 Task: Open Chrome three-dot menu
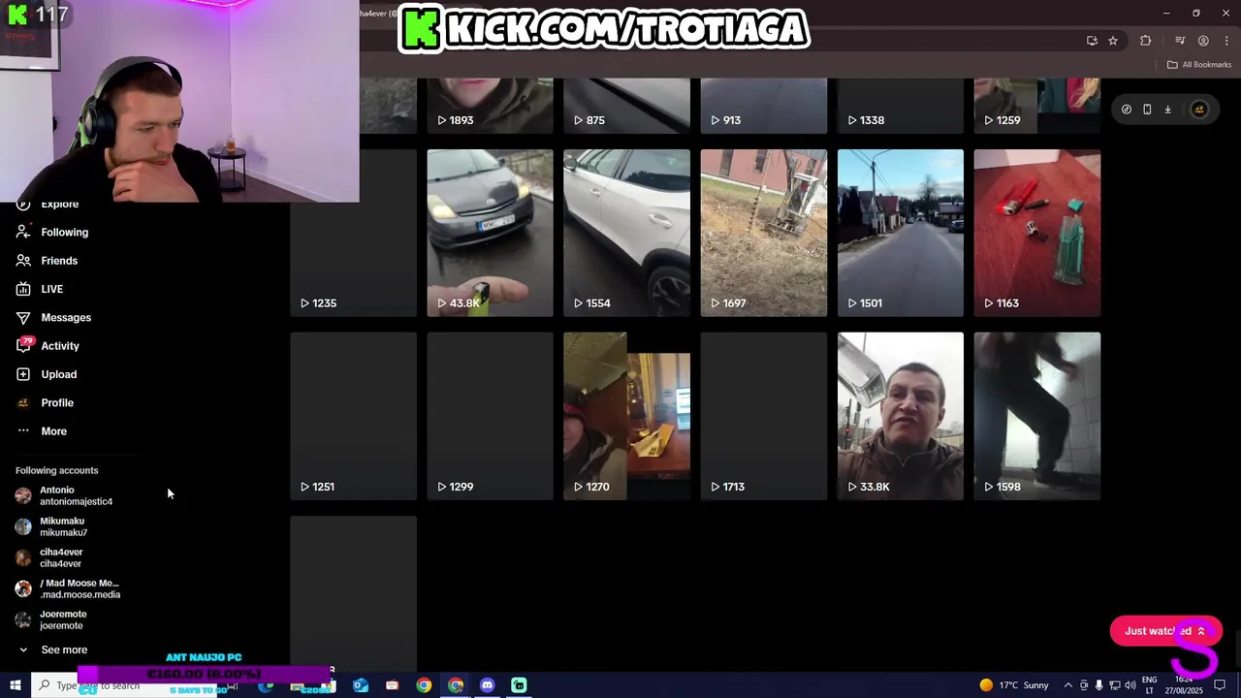coord(1226,41)
